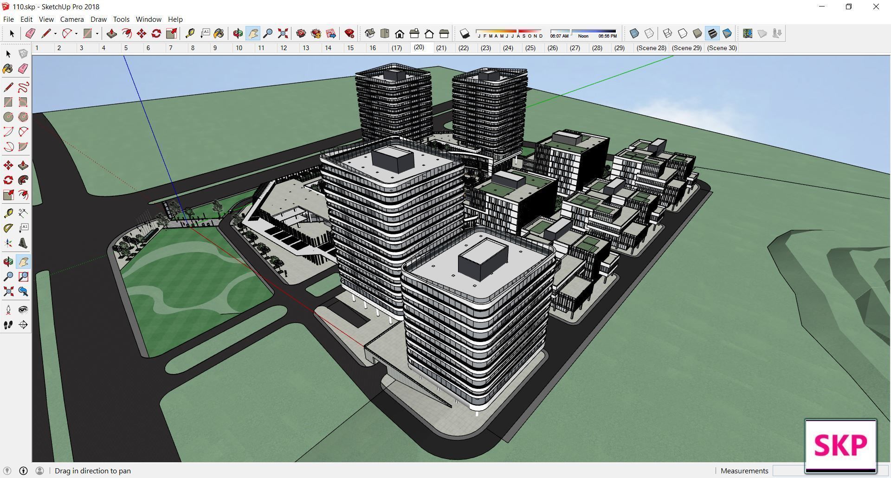Toggle Back Edges style
The image size is (891, 478).
[x=649, y=33]
